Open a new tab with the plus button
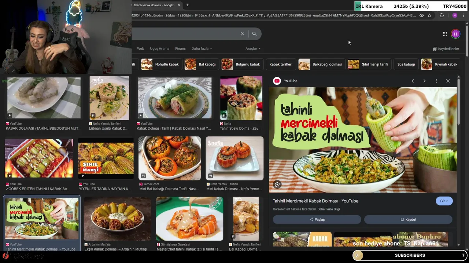This screenshot has width=469, height=263. pos(187,5)
